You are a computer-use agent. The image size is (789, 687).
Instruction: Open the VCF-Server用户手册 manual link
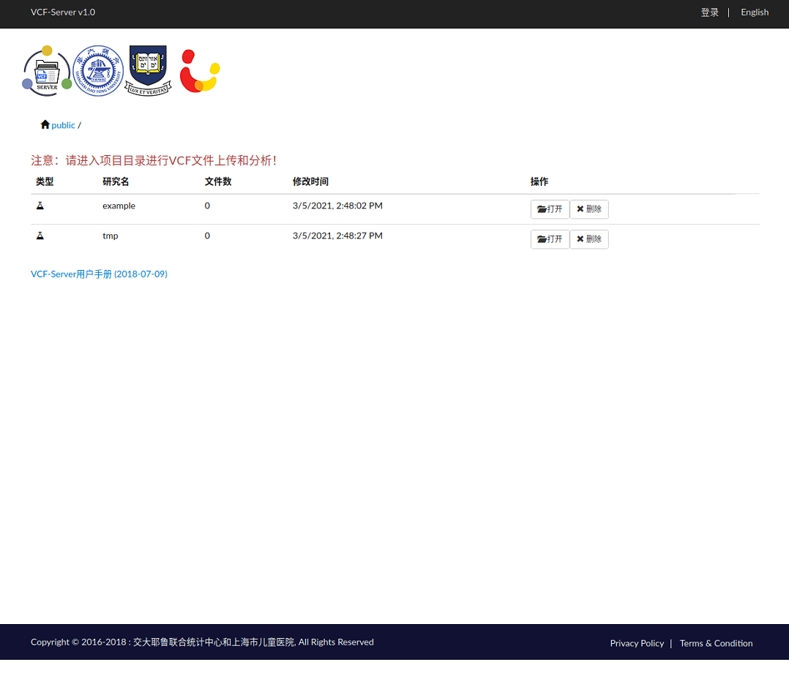(99, 273)
